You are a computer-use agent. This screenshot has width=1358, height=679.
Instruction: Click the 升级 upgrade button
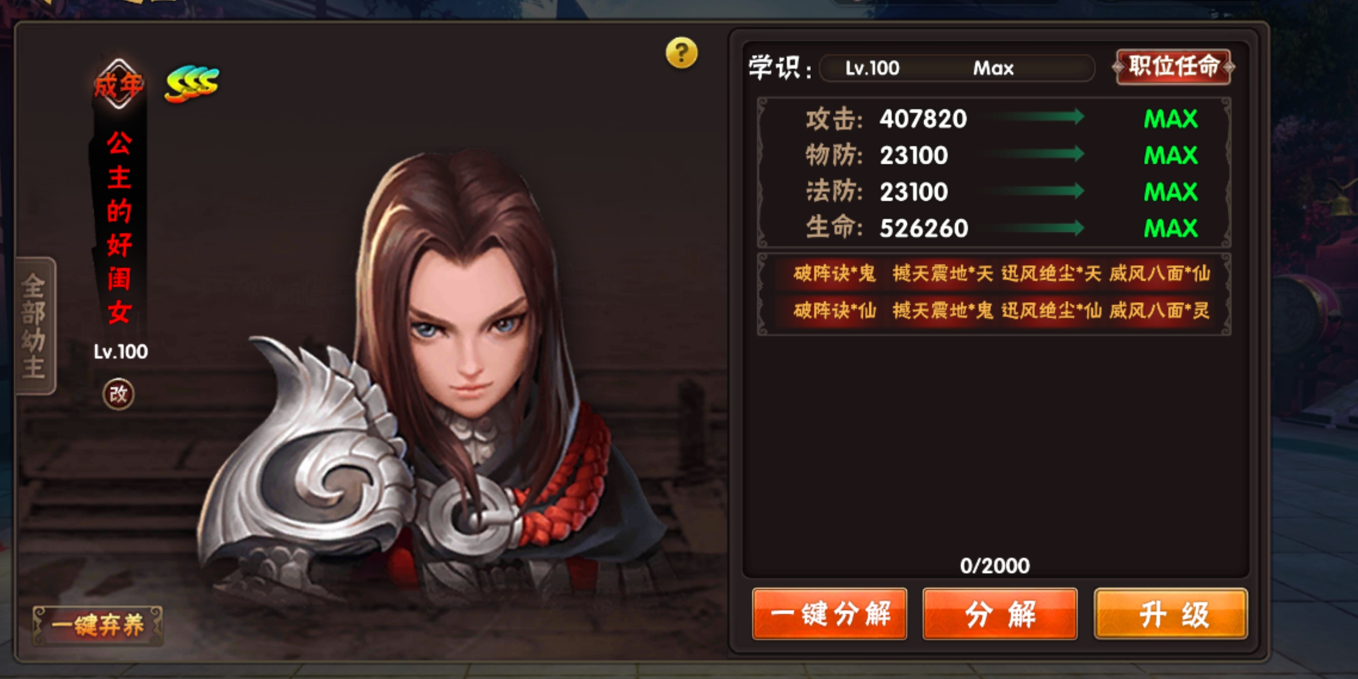pos(1171,614)
